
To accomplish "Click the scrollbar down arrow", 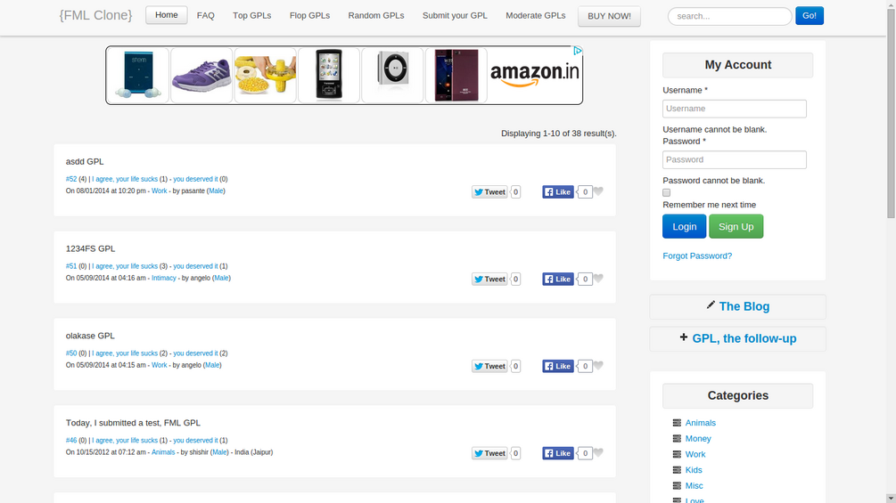I will click(x=891, y=499).
